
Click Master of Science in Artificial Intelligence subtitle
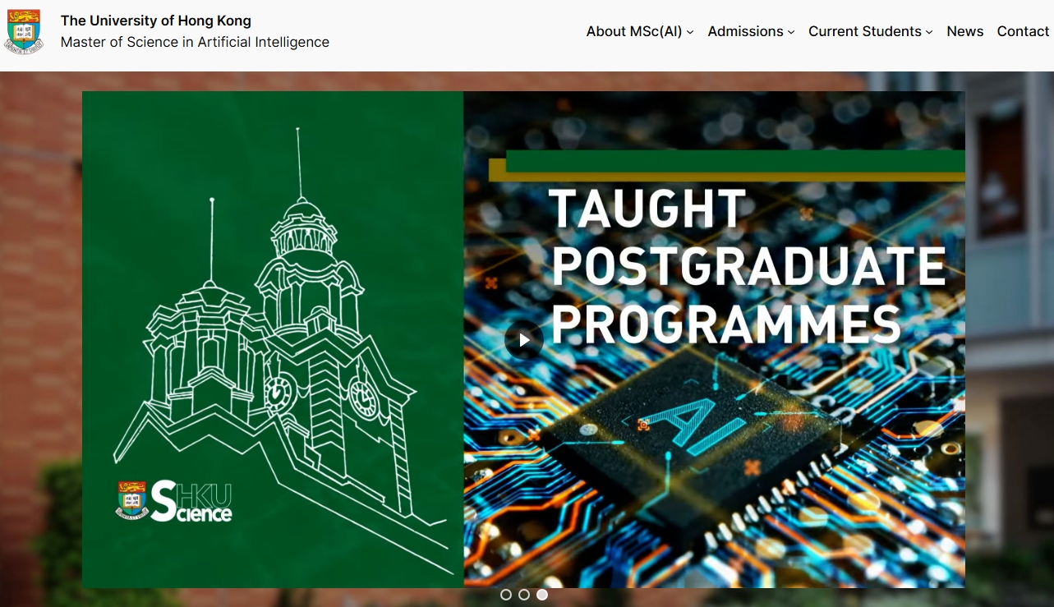tap(195, 42)
